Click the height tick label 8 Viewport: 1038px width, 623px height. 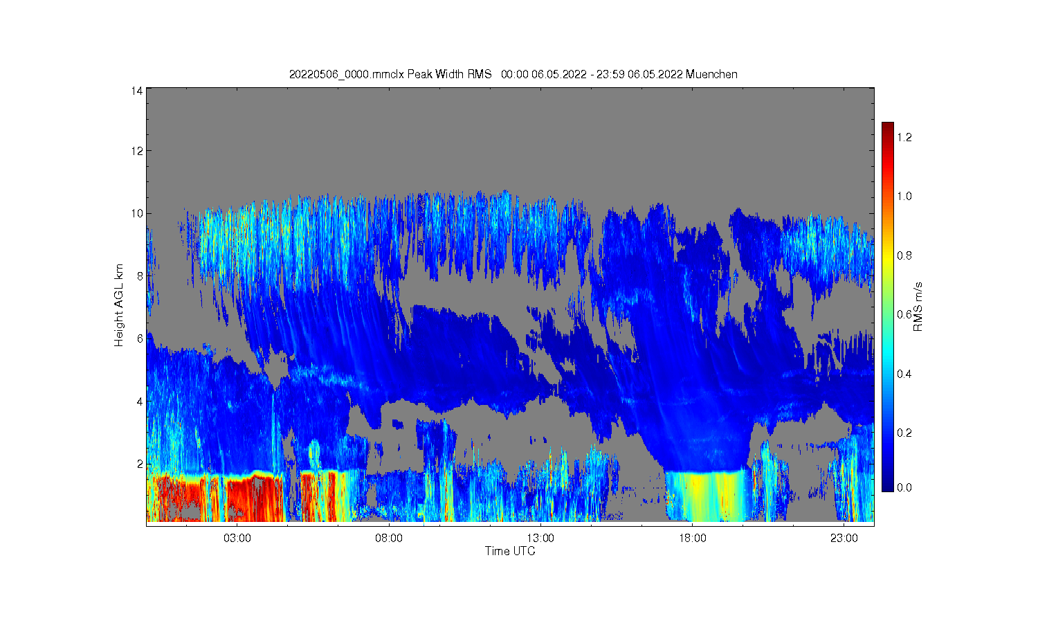140,276
